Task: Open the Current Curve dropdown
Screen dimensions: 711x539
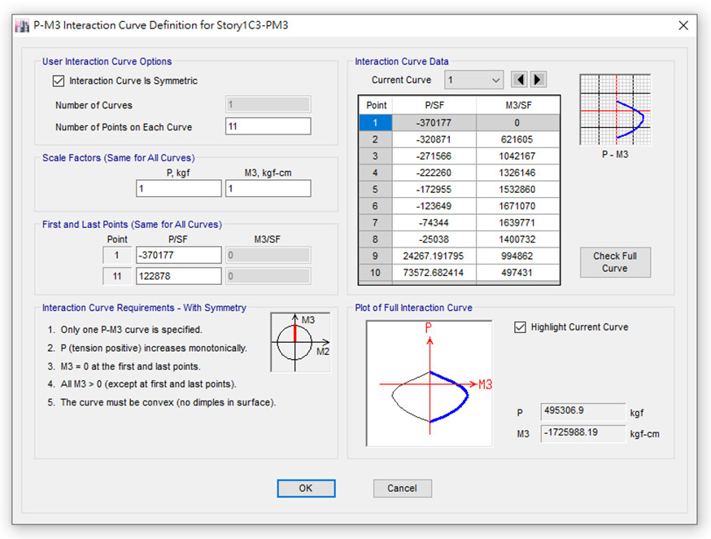Action: [473, 80]
